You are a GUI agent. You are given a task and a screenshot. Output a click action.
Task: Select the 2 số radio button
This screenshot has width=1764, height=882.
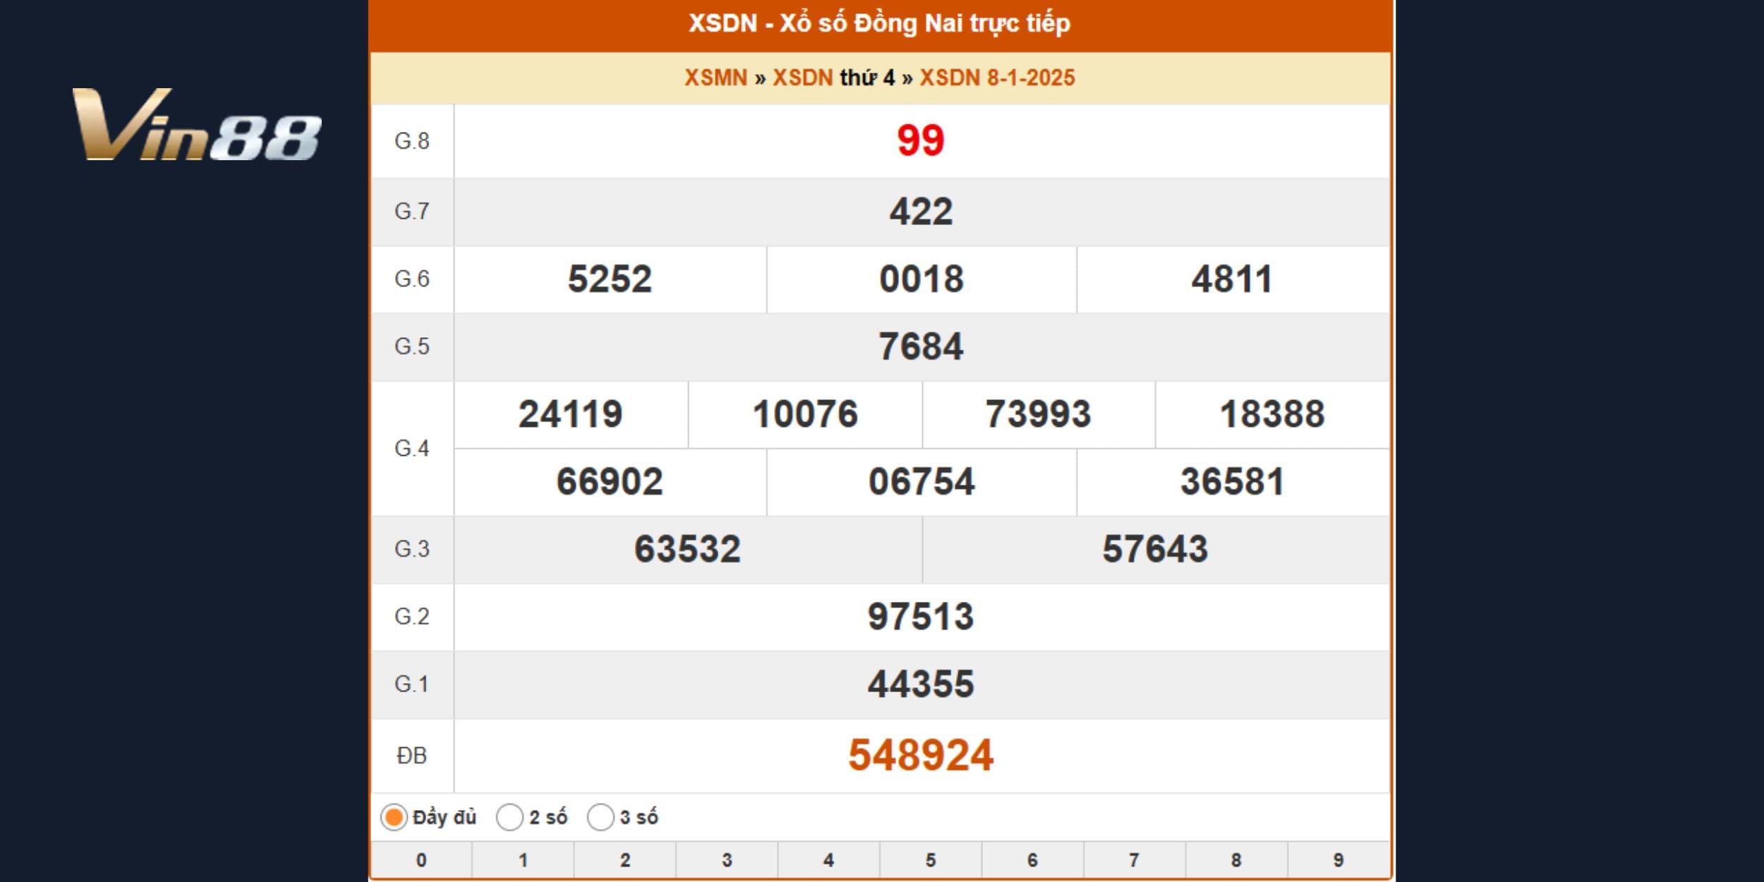pyautogui.click(x=509, y=817)
